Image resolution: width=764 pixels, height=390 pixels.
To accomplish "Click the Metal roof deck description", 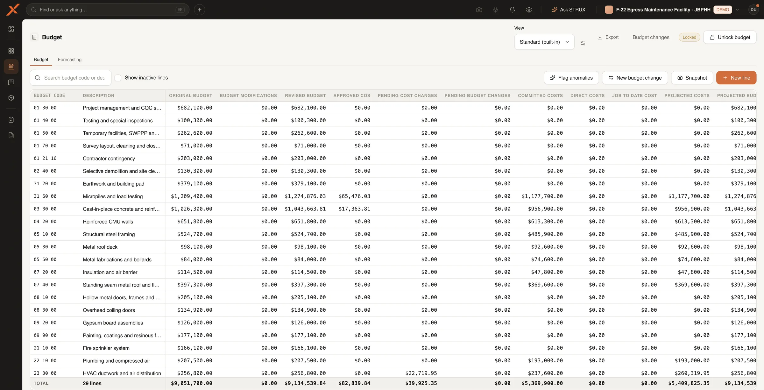I will click(x=100, y=247).
